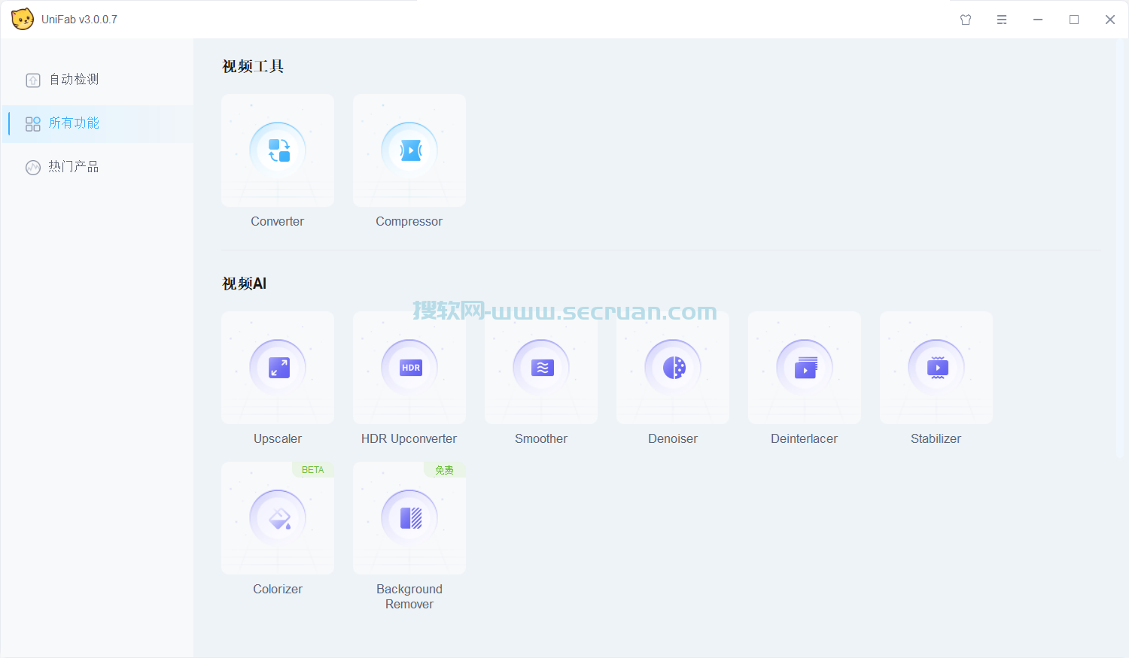Click the 自动检测 sidebar icon
Viewport: 1129px width, 658px height.
tap(33, 80)
